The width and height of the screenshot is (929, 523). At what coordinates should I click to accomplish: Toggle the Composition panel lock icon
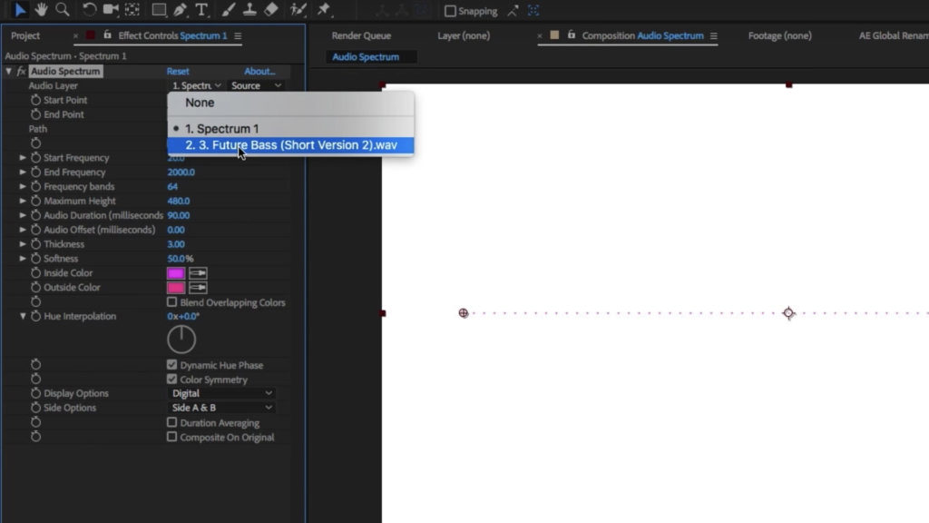pos(572,35)
